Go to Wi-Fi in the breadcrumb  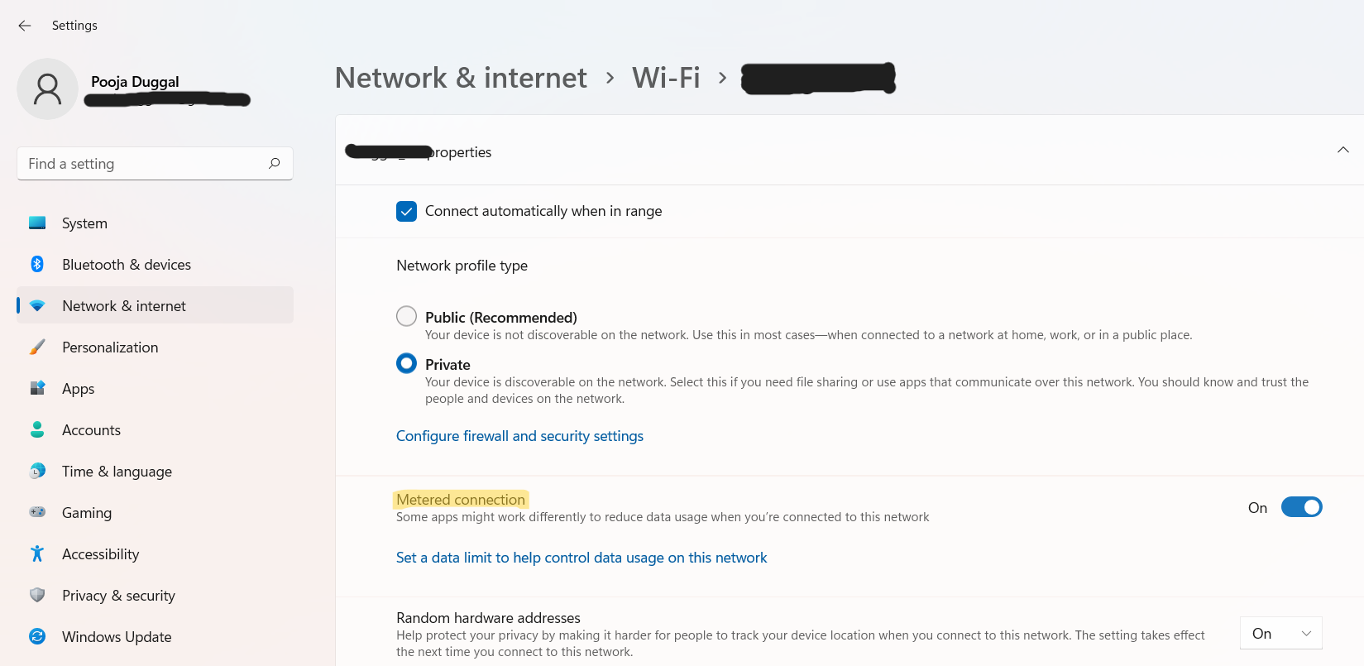coord(666,78)
